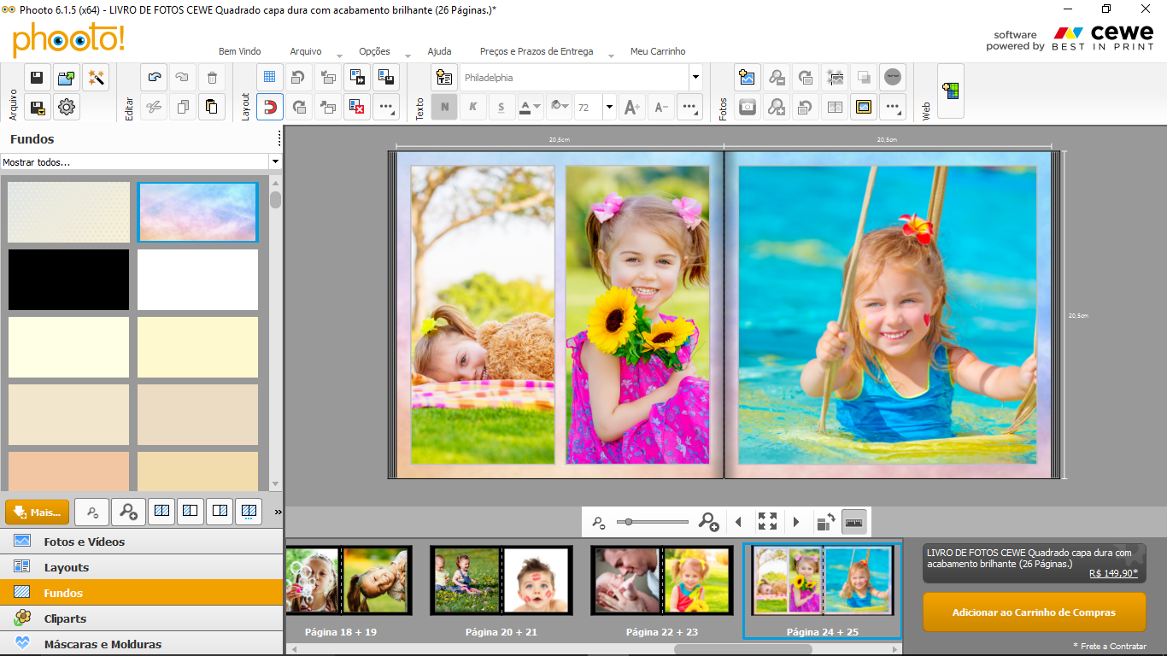Expand the 'Mostrar todos...' filter dropdown
The height and width of the screenshot is (656, 1167).
pos(275,161)
